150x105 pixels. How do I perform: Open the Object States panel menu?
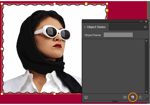(145, 27)
